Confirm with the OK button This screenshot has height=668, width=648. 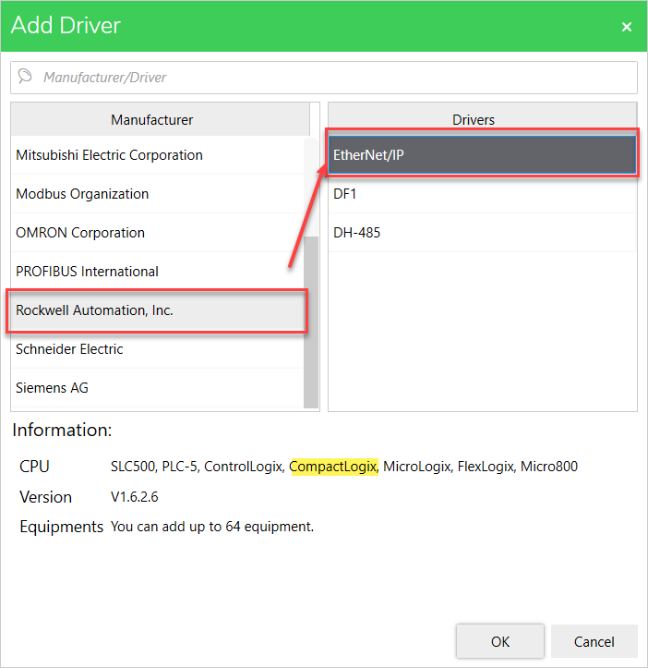(499, 641)
